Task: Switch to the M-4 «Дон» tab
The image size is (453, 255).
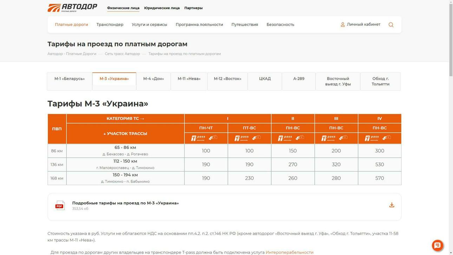Action: [153, 79]
